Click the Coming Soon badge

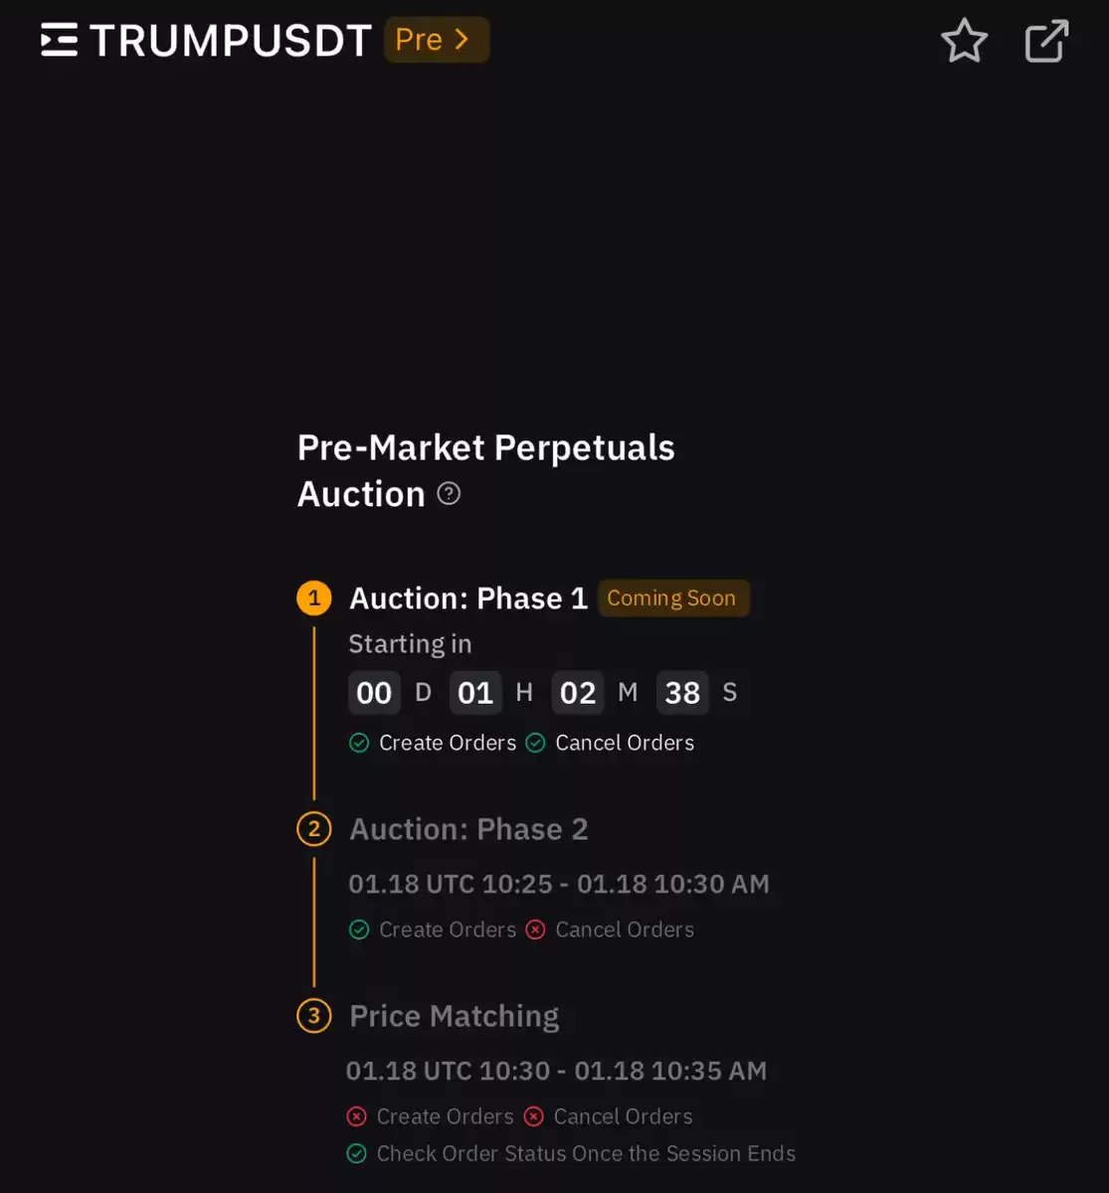click(x=672, y=597)
